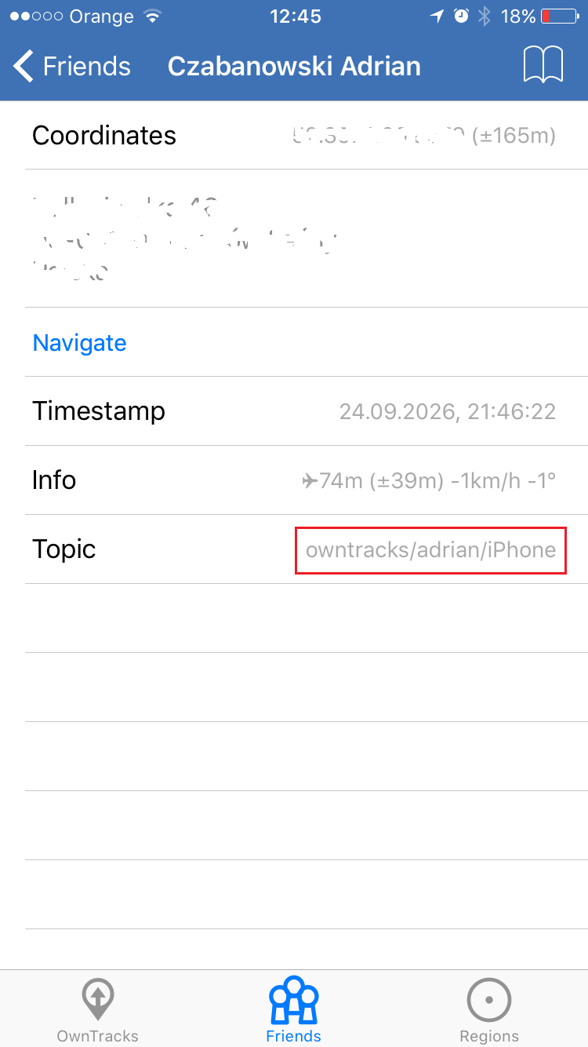Screen dimensions: 588x1047
Task: Select the Friends people icon tab
Action: [294, 1000]
